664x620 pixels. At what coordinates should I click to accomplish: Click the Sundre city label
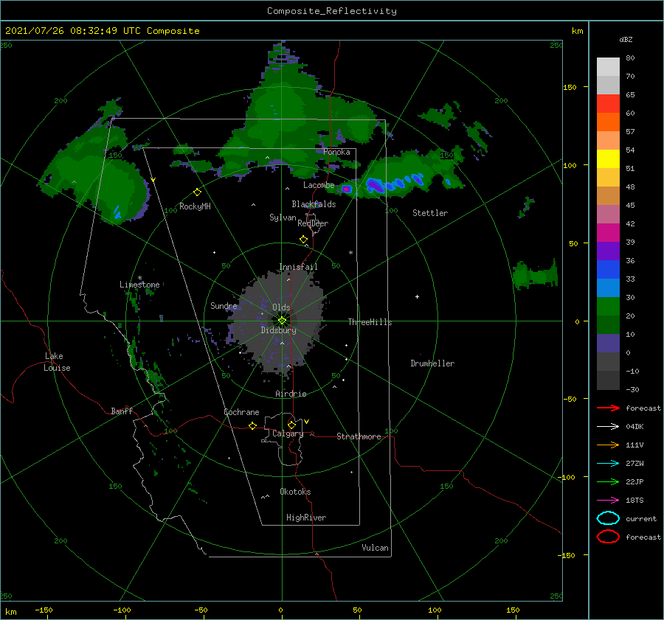point(224,306)
